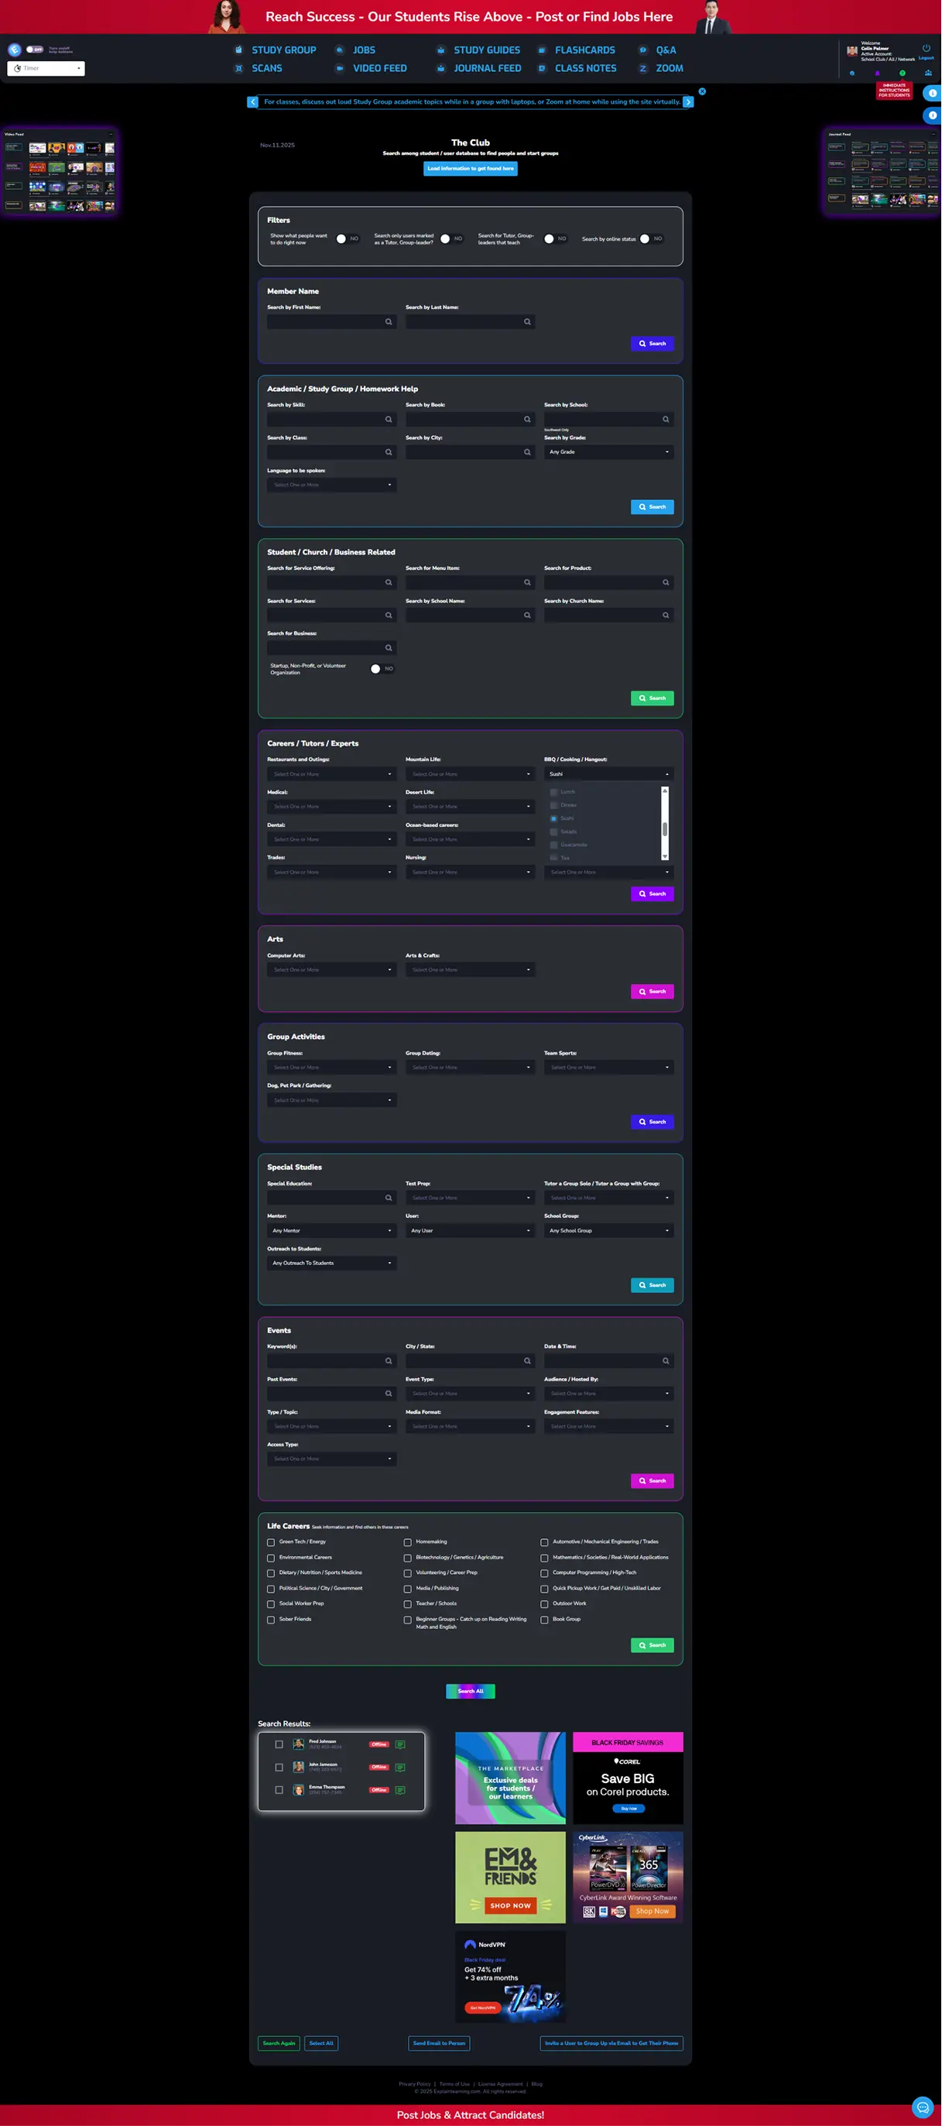Select John Jameson's result checkbox
The image size is (942, 2126).
[279, 1767]
